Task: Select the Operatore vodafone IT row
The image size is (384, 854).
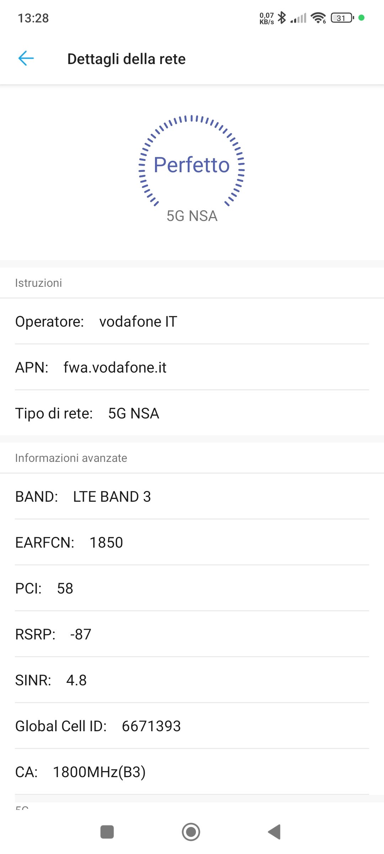Action: [x=192, y=322]
